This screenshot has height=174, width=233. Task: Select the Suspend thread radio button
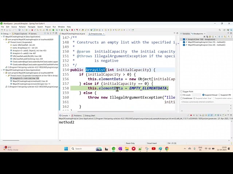204,95
